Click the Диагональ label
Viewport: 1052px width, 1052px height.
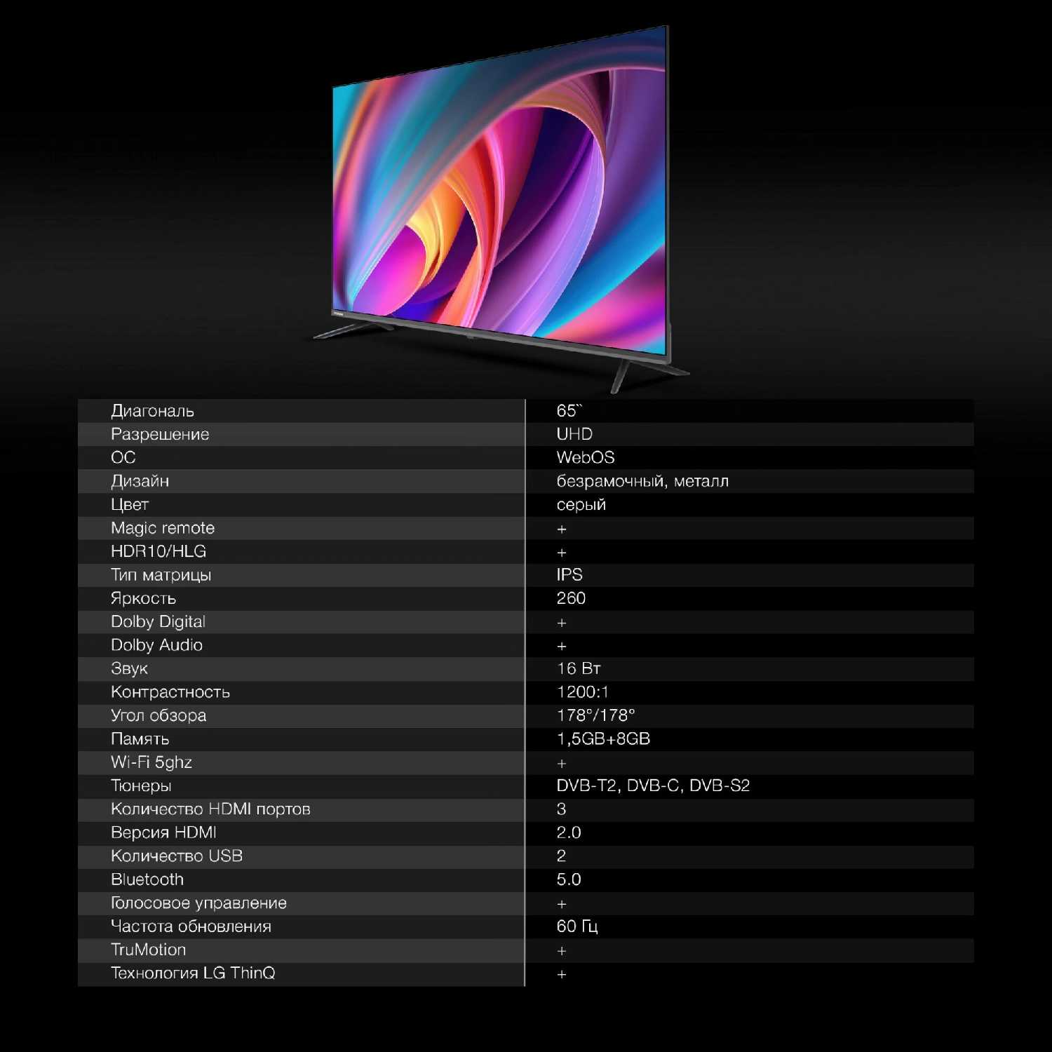pos(152,411)
